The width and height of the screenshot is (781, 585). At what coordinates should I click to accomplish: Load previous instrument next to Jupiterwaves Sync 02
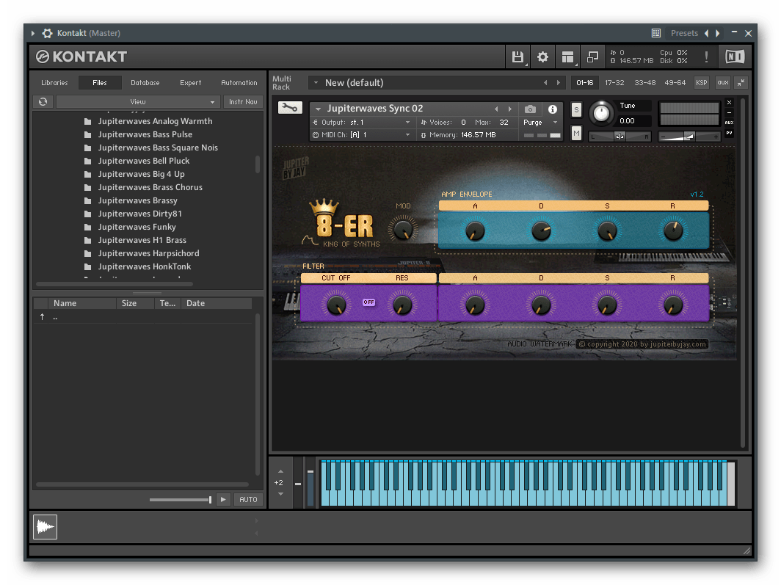[x=496, y=109]
